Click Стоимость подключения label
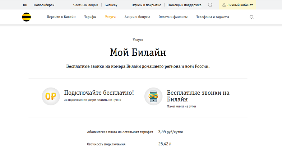 pyautogui.click(x=106, y=144)
